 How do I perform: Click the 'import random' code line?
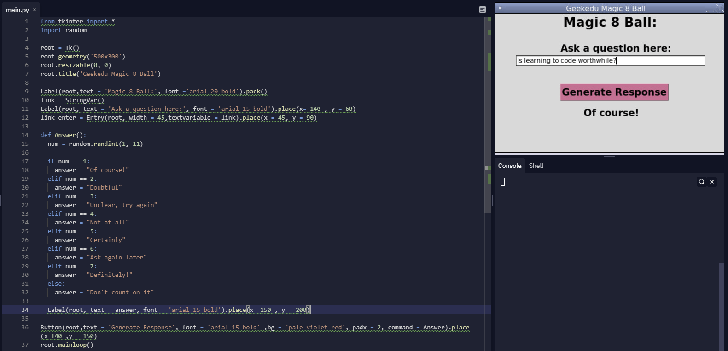[64, 30]
